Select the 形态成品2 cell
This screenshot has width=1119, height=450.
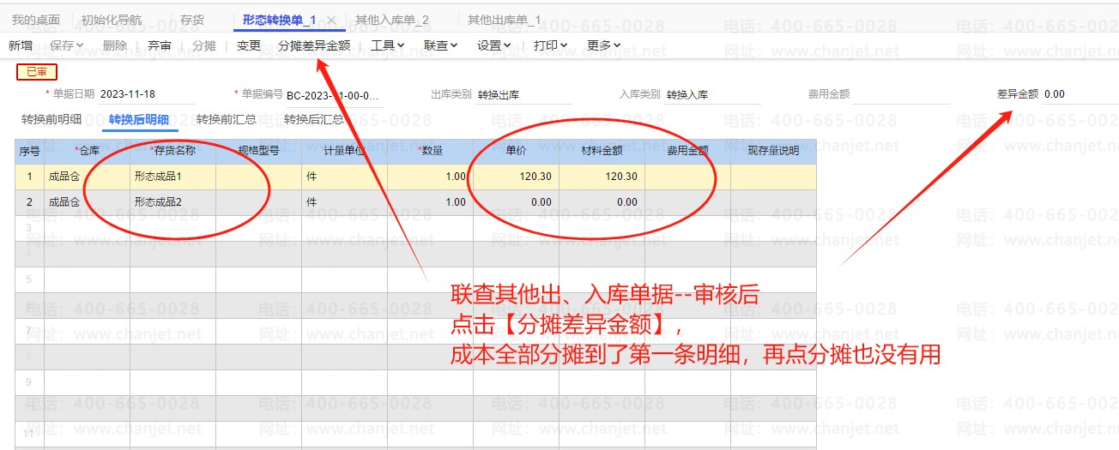(x=172, y=202)
